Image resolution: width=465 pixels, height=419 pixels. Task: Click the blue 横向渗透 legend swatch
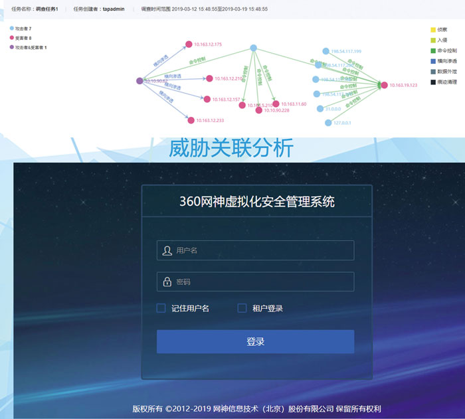(x=433, y=61)
